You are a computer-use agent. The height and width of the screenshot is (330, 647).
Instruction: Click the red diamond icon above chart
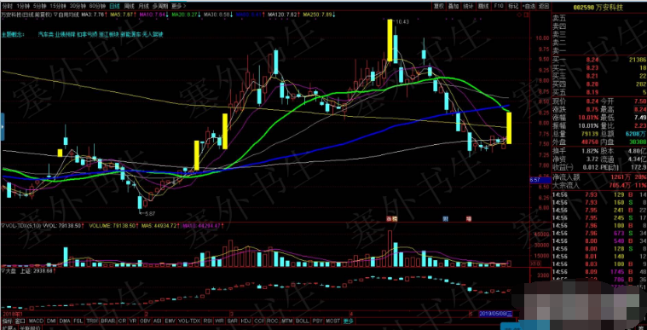coord(519,14)
